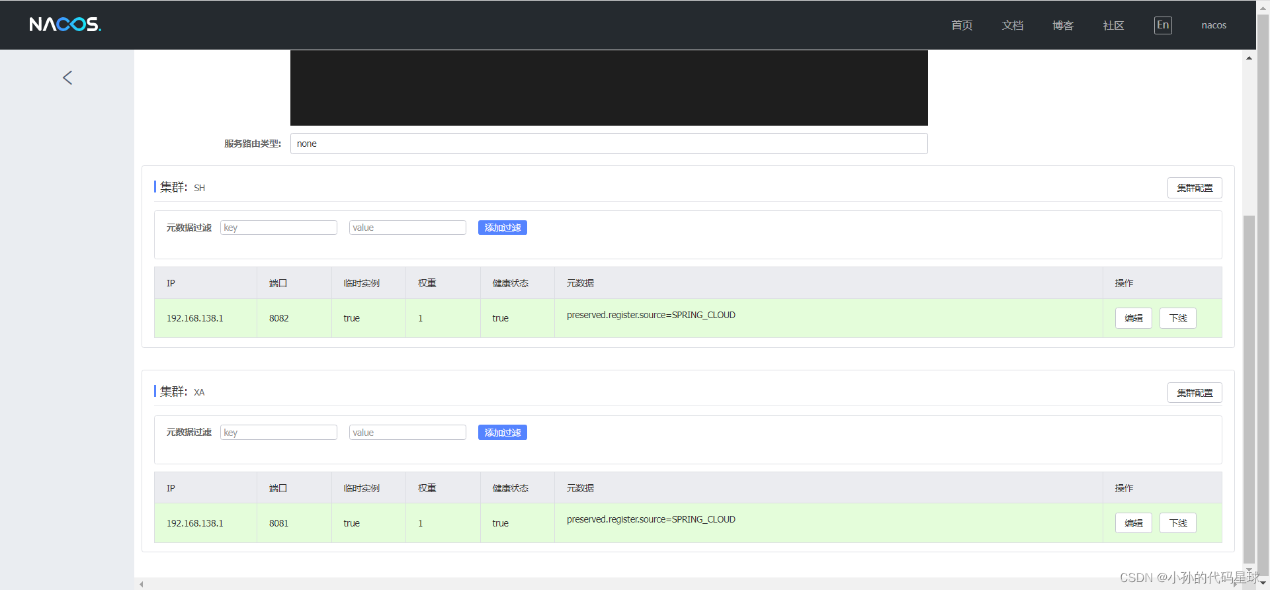
Task: Click 添加过滤 in the XA cluster
Action: pos(503,433)
